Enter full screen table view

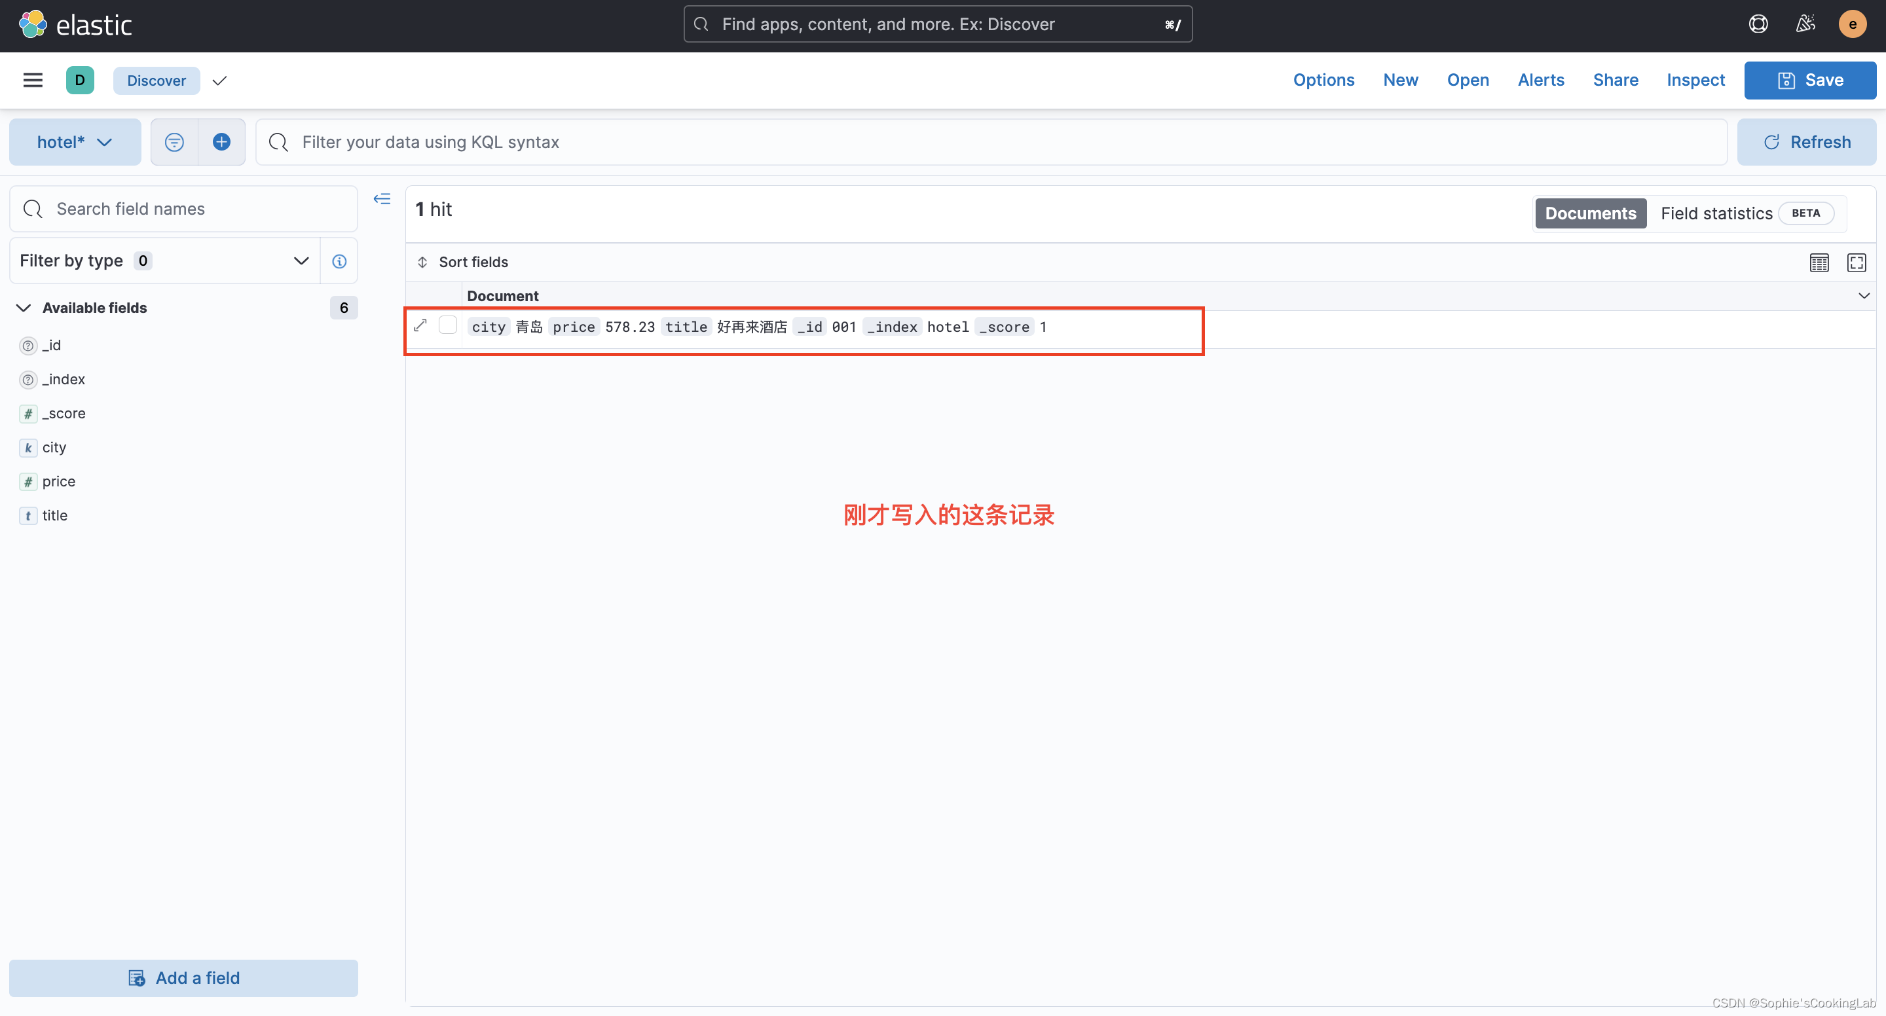coord(1857,263)
